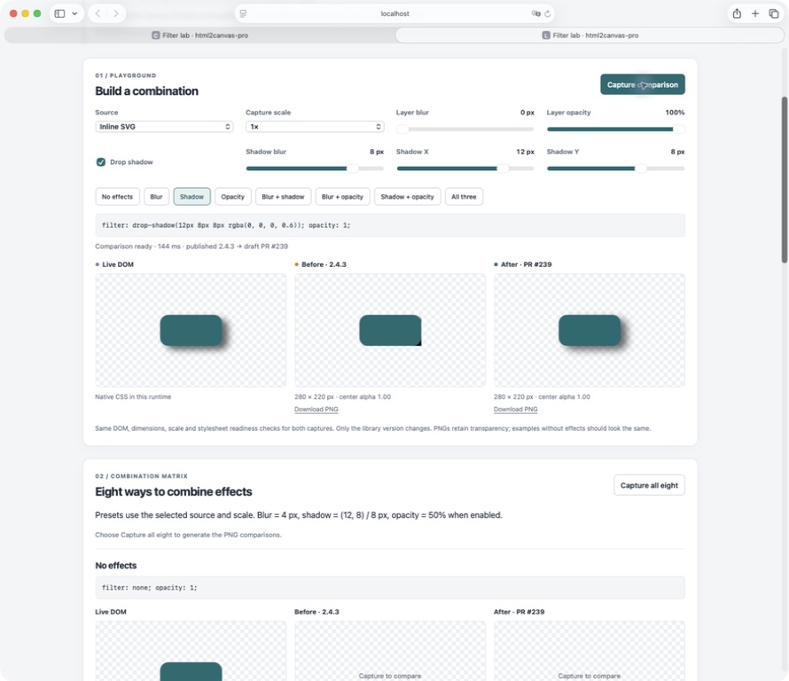Show the tab overview icon
The height and width of the screenshot is (681, 789).
point(773,13)
